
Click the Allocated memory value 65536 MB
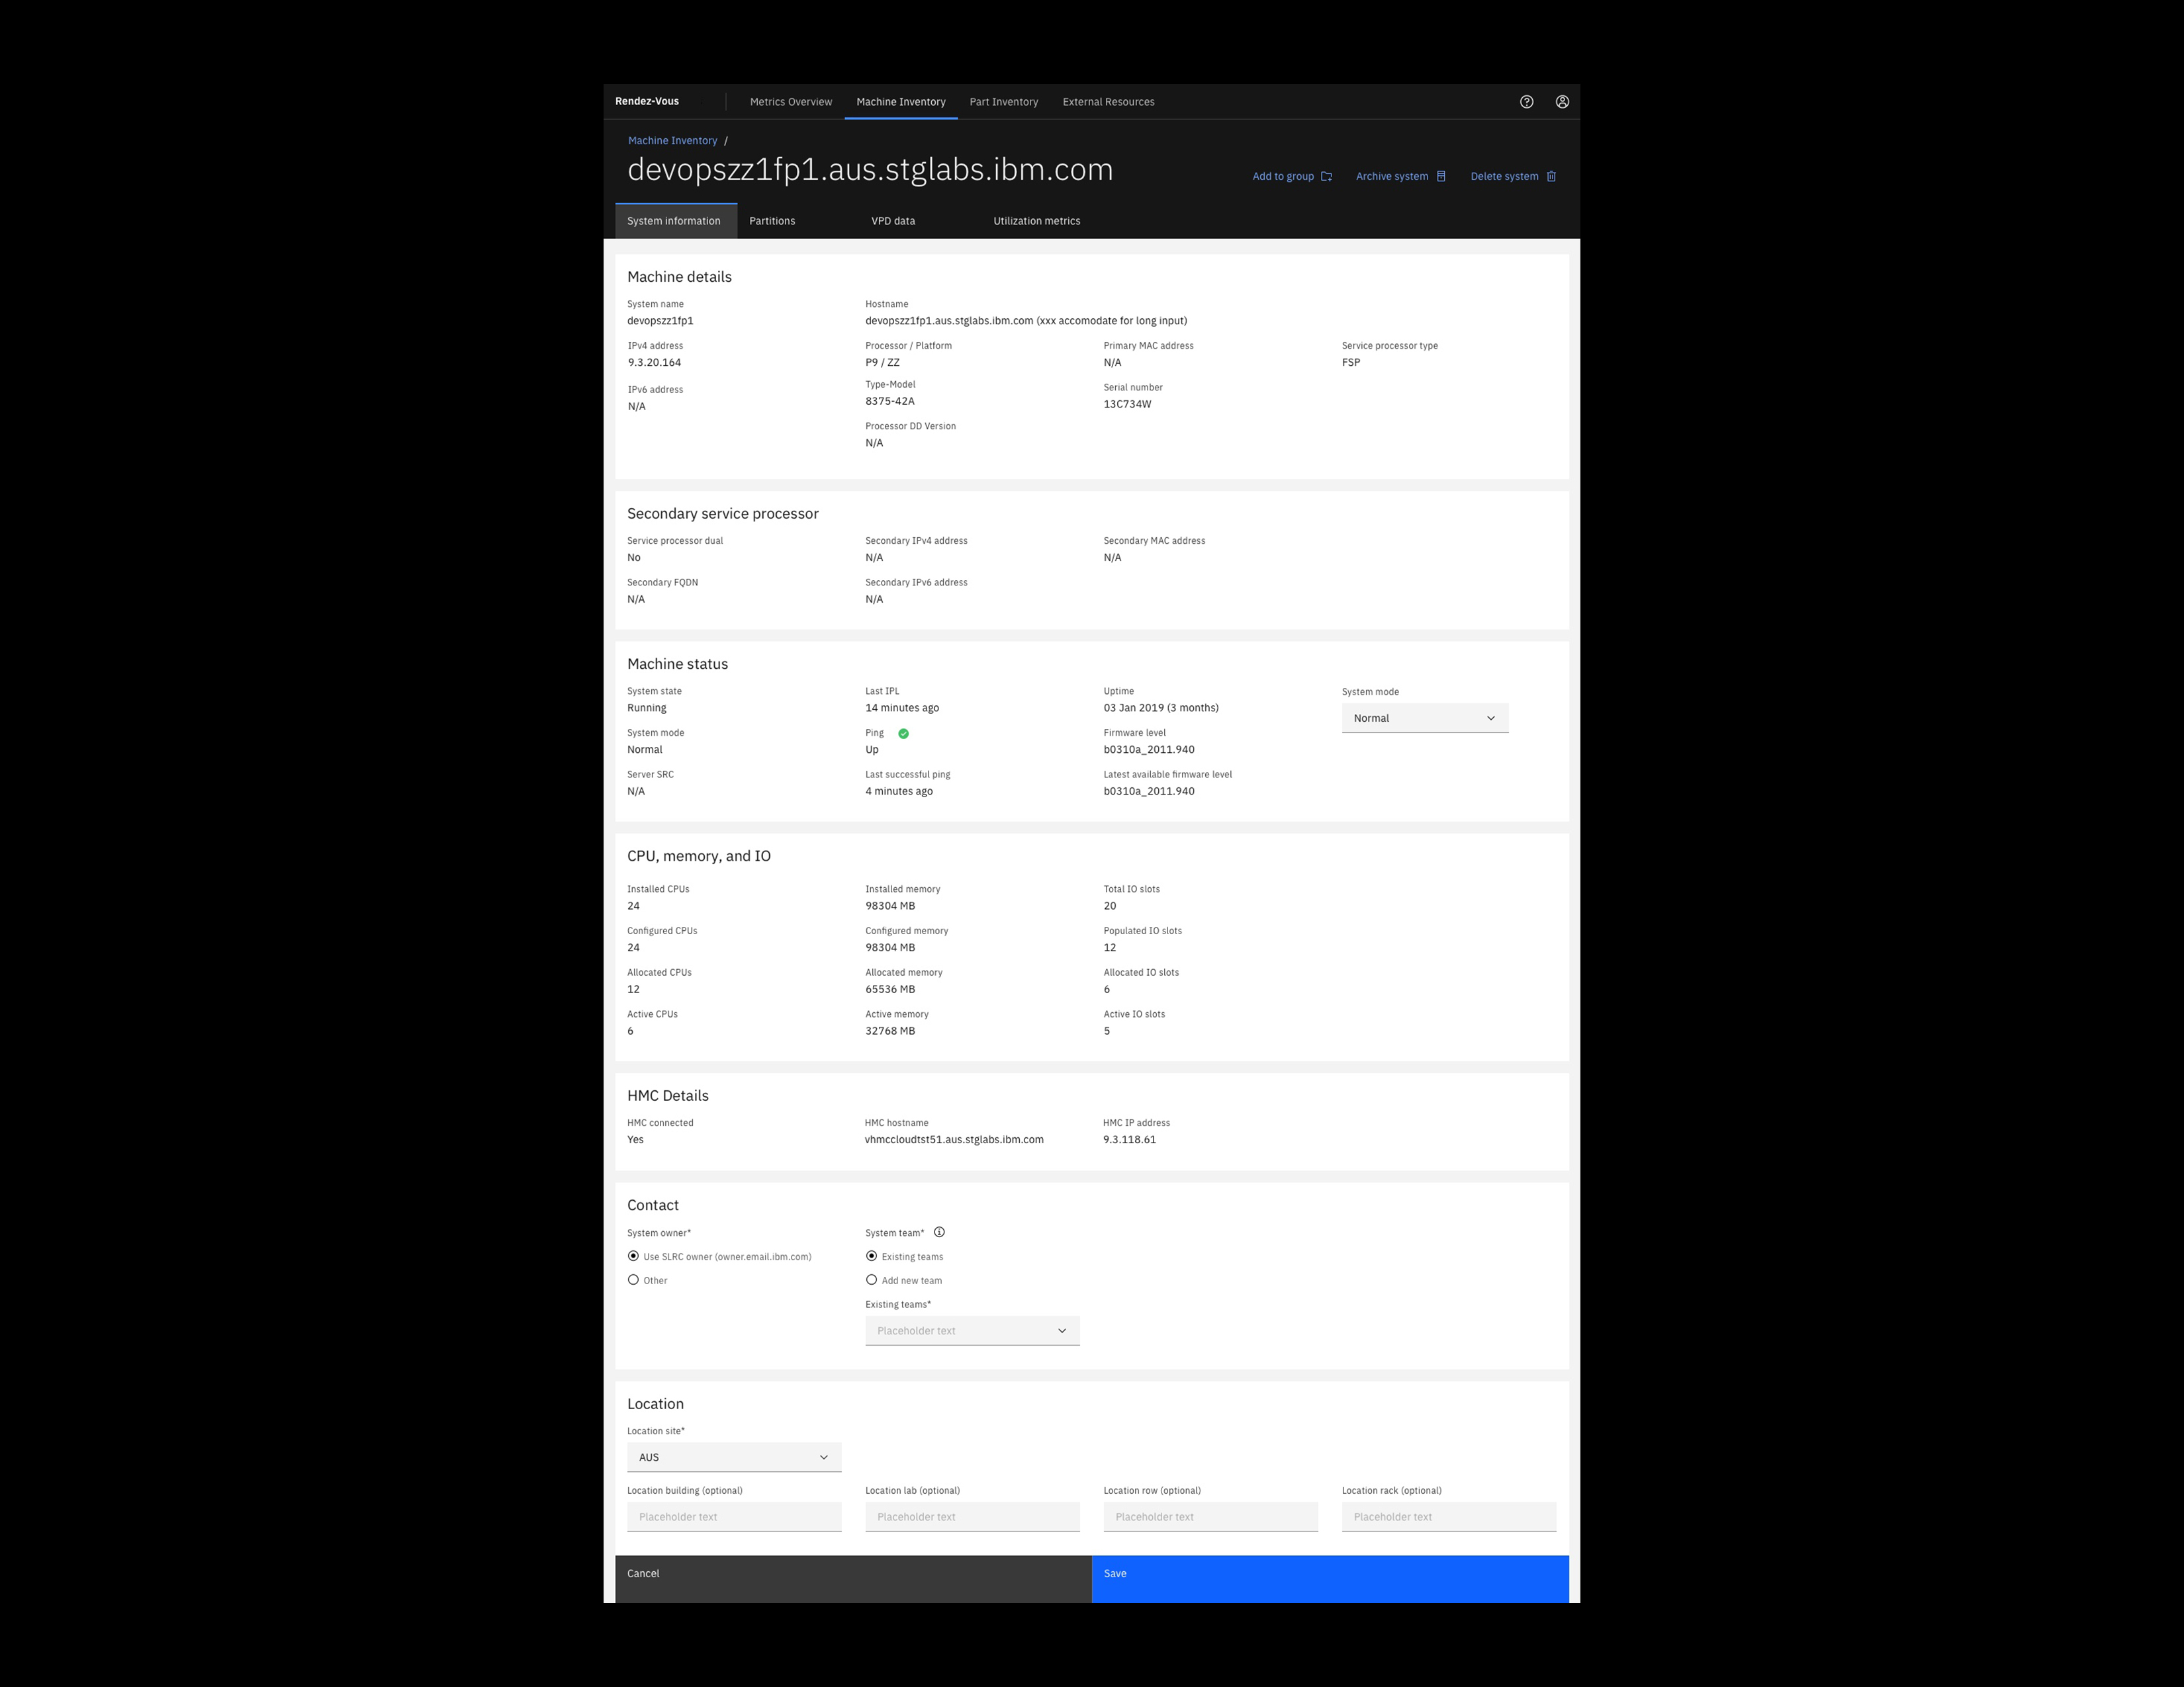pos(890,990)
